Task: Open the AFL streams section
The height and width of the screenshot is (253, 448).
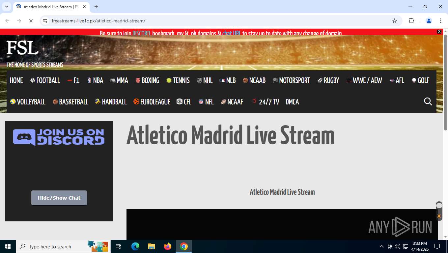Action: 397,80
